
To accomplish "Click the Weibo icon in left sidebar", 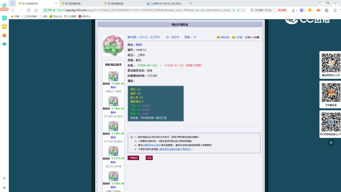I will click(4, 35).
